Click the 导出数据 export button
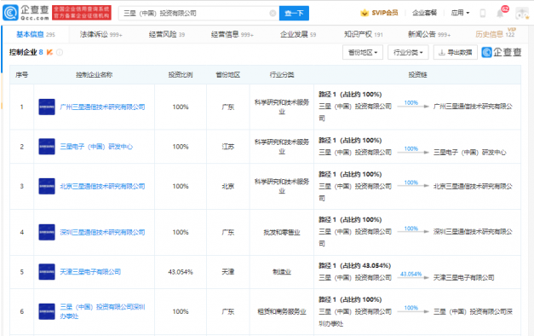This screenshot has height=336, width=534. (x=456, y=52)
